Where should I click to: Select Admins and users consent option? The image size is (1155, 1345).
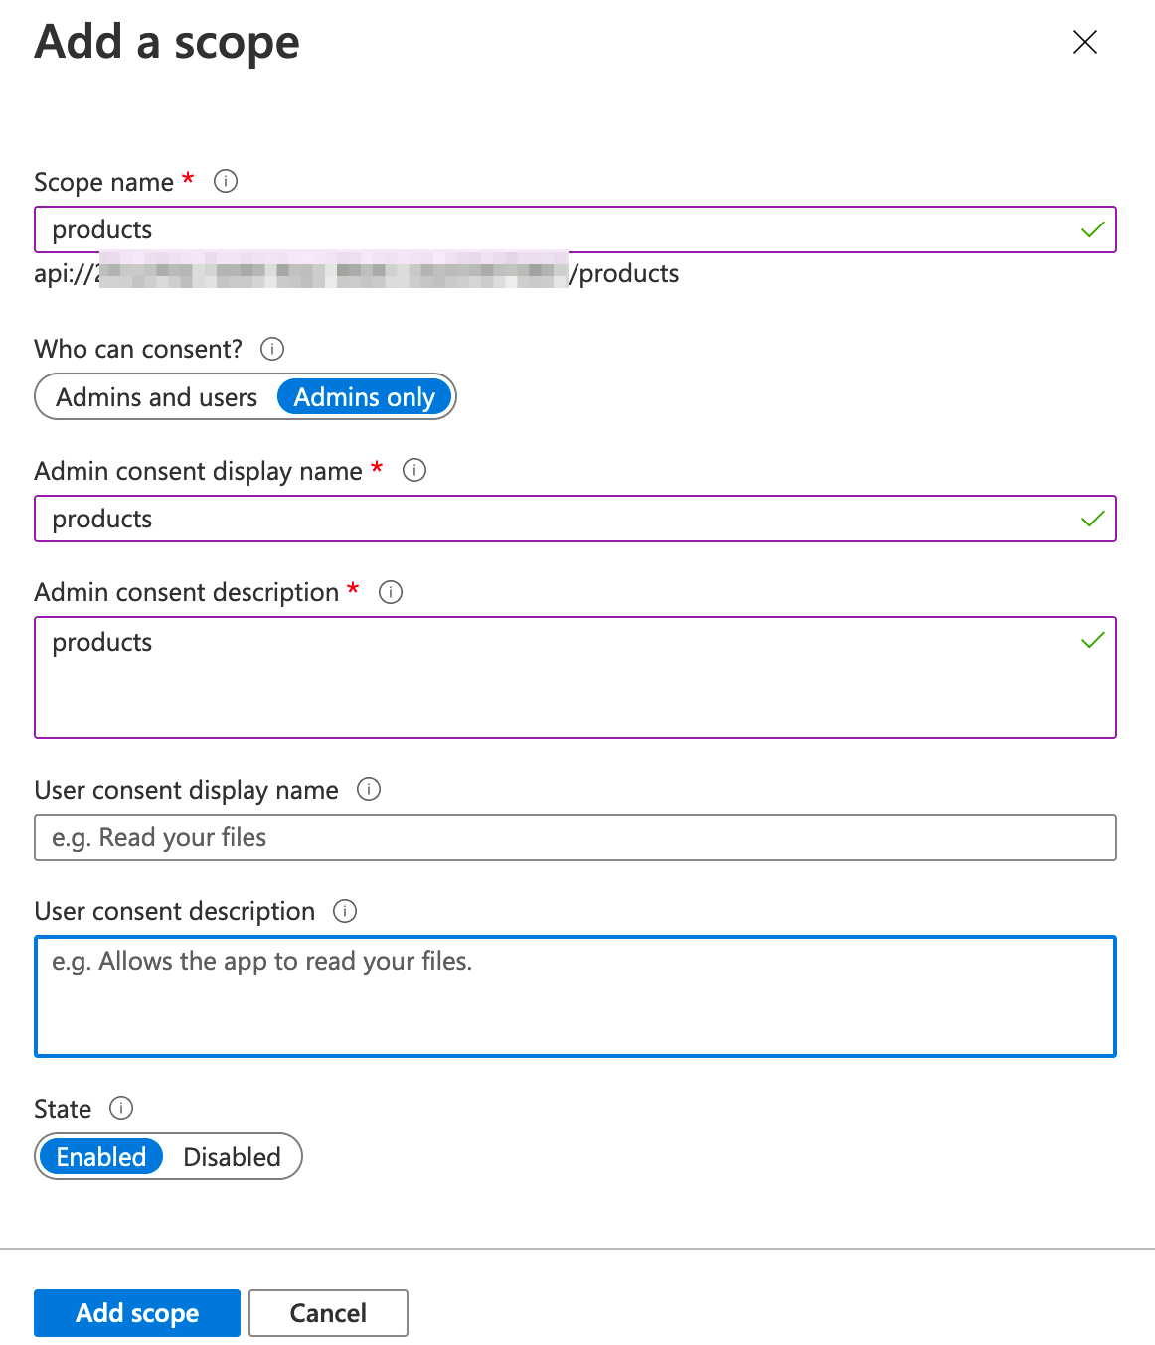tap(157, 397)
